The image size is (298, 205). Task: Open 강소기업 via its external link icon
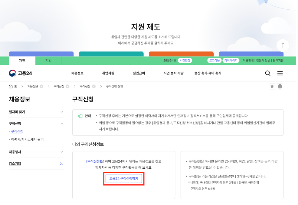coord(61,164)
